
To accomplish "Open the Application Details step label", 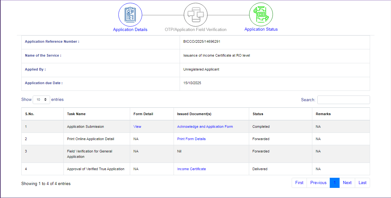I will (x=130, y=29).
